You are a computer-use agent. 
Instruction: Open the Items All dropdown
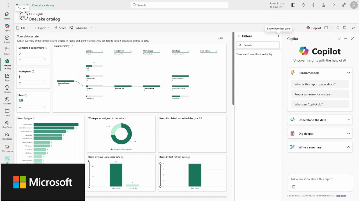33,107
